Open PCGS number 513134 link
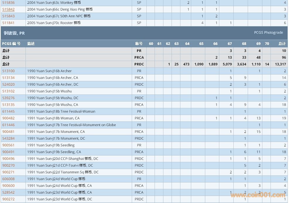289x203 pixels. 8,78
